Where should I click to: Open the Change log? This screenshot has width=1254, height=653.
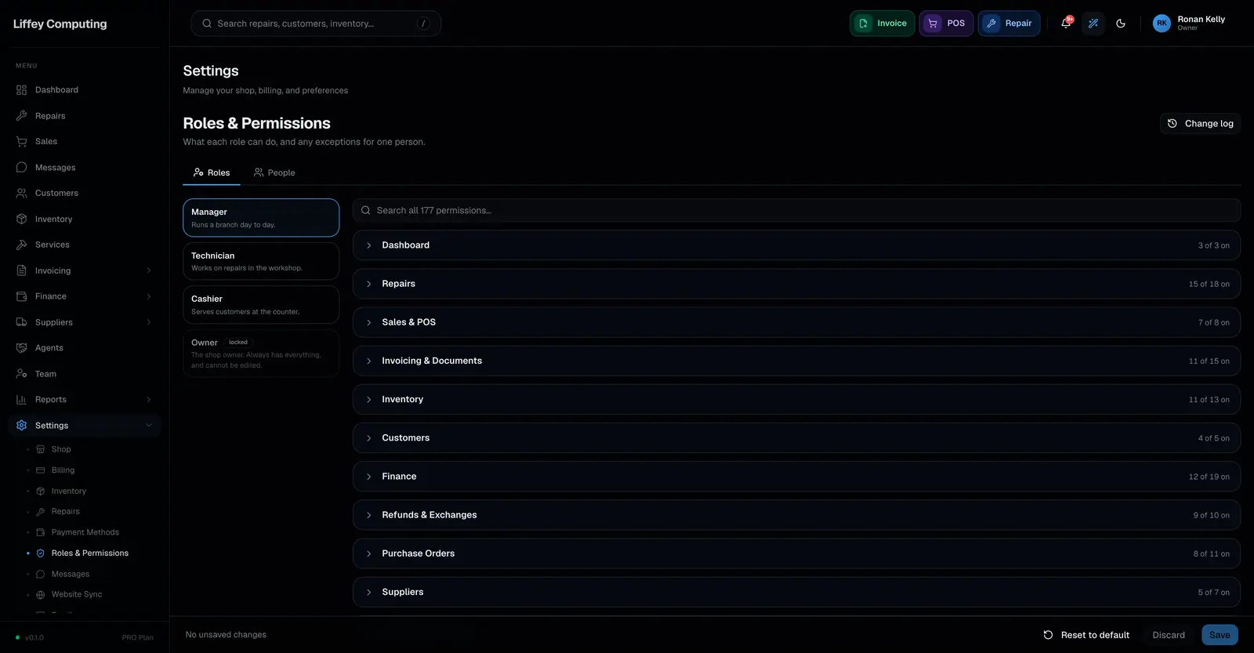pyautogui.click(x=1200, y=124)
